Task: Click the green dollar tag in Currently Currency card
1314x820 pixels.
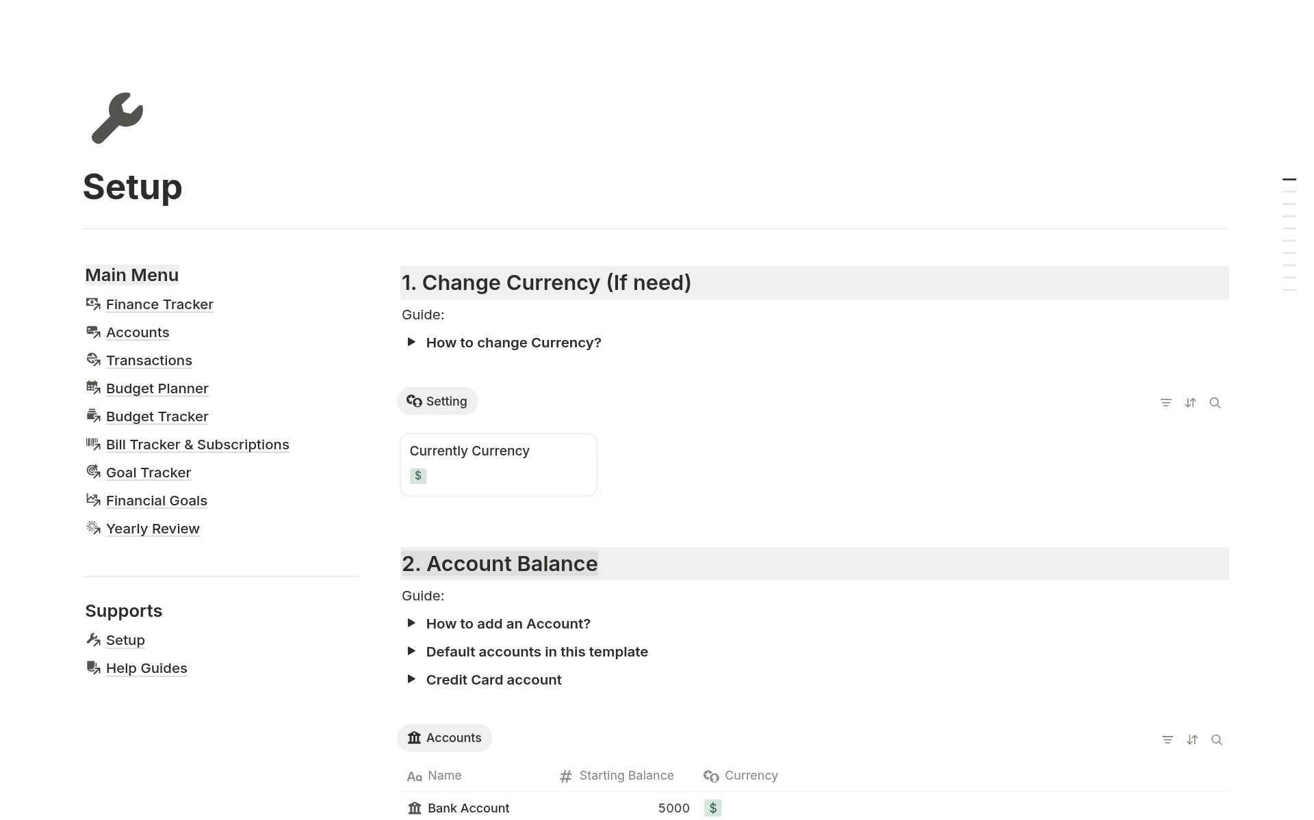Action: tap(418, 476)
